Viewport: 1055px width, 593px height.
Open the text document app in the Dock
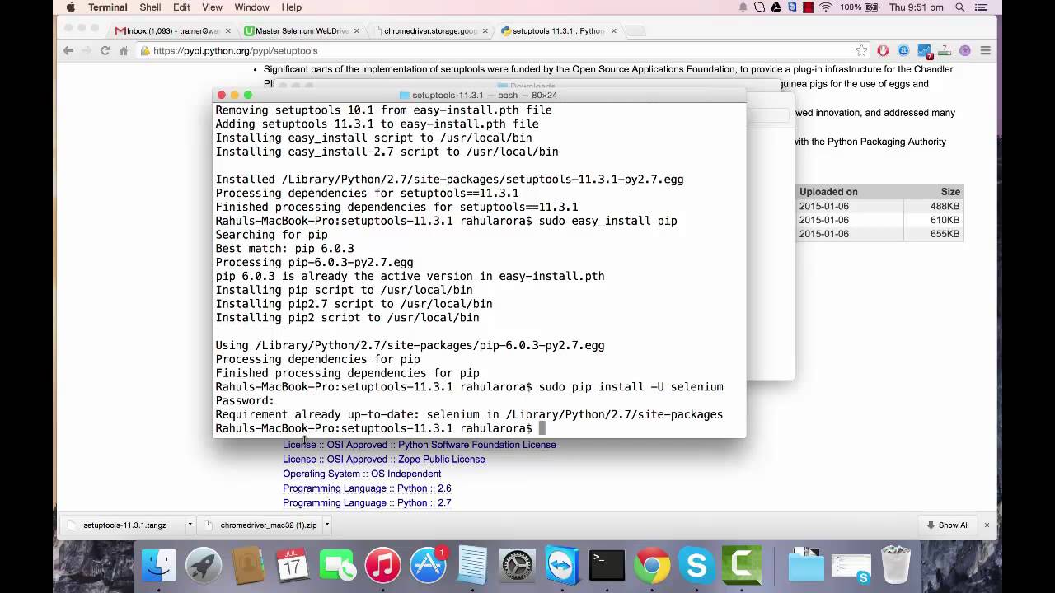click(x=472, y=566)
